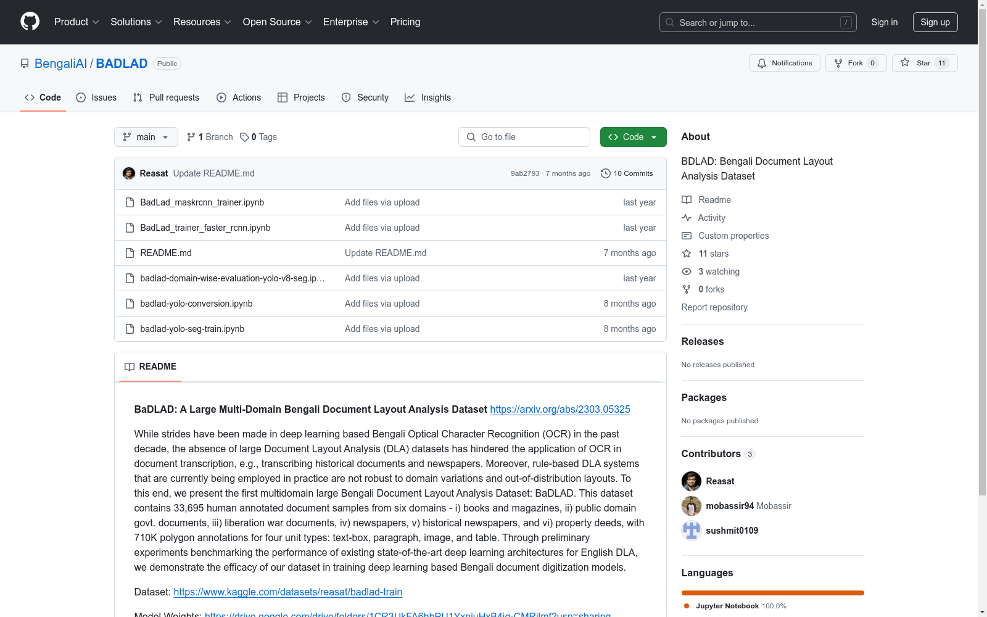Open the Packages heading link
Image resolution: width=987 pixels, height=617 pixels.
coord(704,398)
